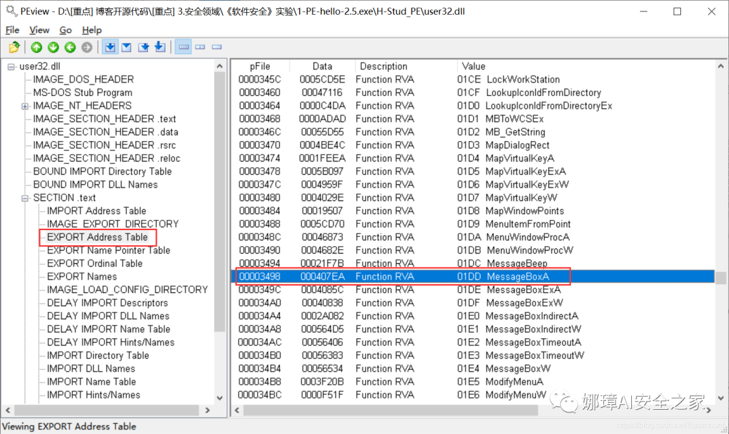The height and width of the screenshot is (434, 729).
Task: Click the Data column header
Action: (x=322, y=66)
